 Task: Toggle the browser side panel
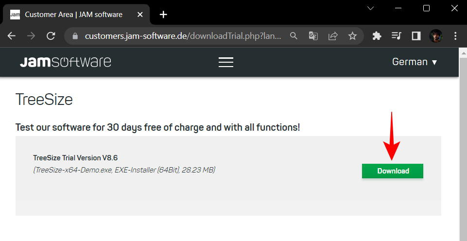pyautogui.click(x=415, y=36)
